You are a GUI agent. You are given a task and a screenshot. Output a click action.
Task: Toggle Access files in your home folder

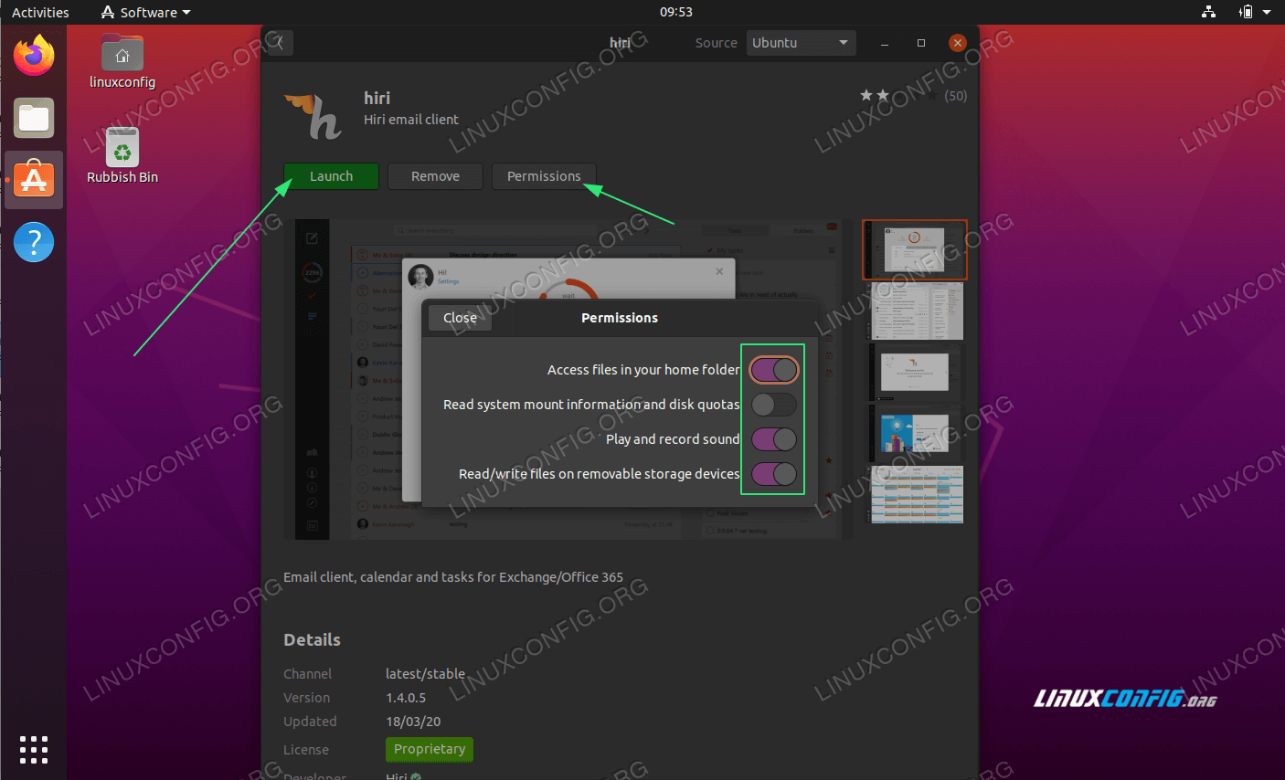pyautogui.click(x=774, y=370)
